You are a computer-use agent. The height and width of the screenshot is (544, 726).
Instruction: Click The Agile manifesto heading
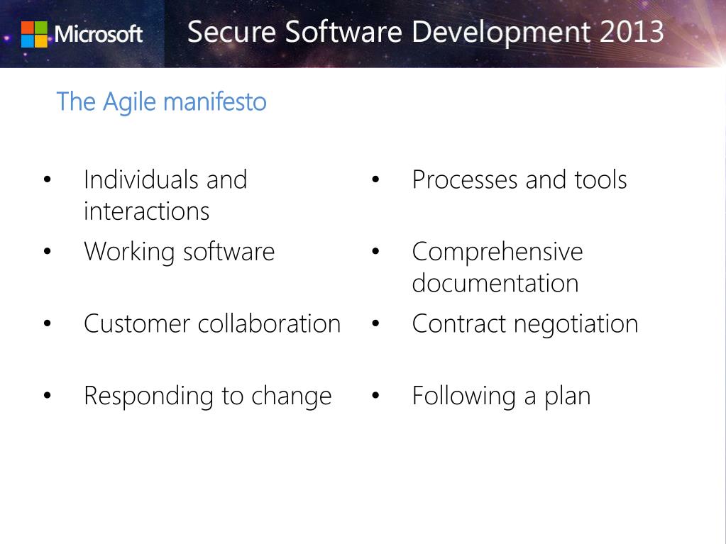tap(161, 101)
